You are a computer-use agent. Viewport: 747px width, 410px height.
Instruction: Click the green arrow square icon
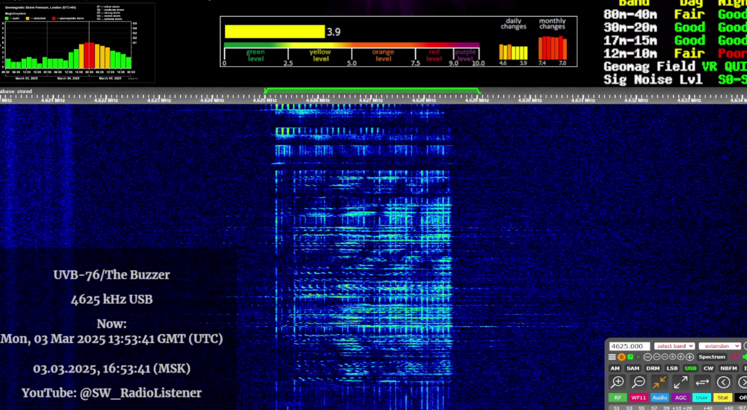630,357
